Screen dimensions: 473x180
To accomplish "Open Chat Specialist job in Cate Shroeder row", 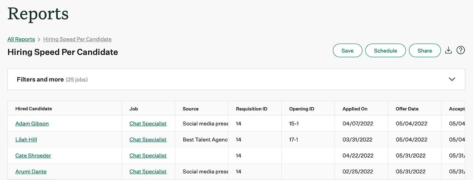I will (148, 156).
